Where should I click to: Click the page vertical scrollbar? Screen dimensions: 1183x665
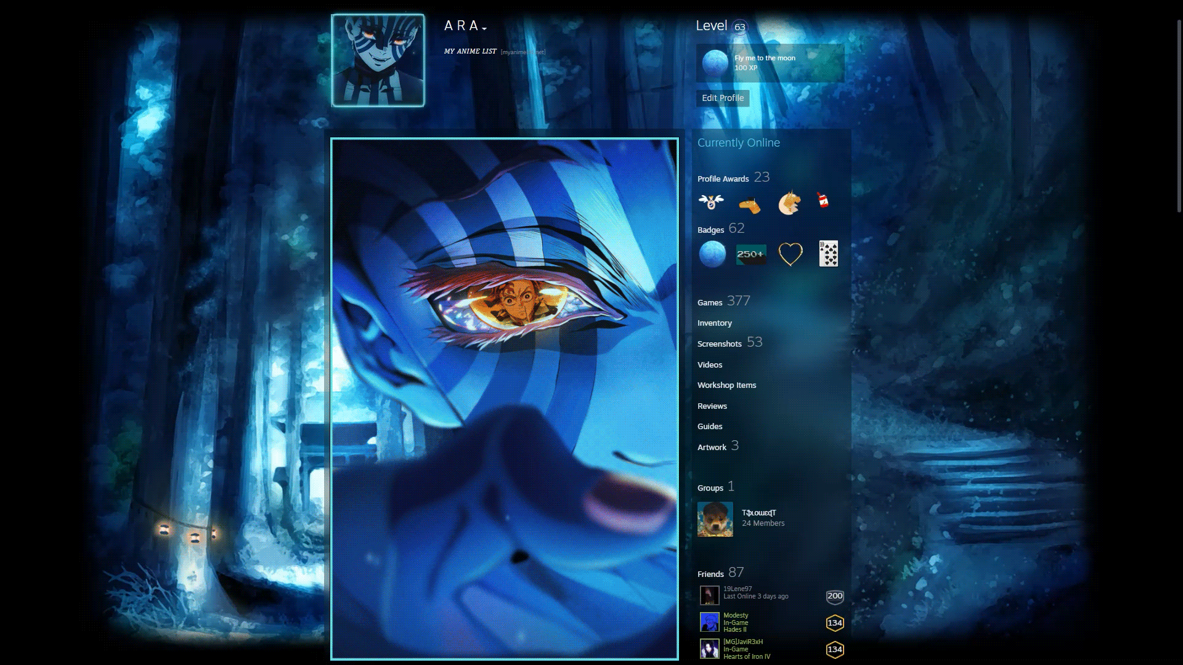click(x=1179, y=117)
